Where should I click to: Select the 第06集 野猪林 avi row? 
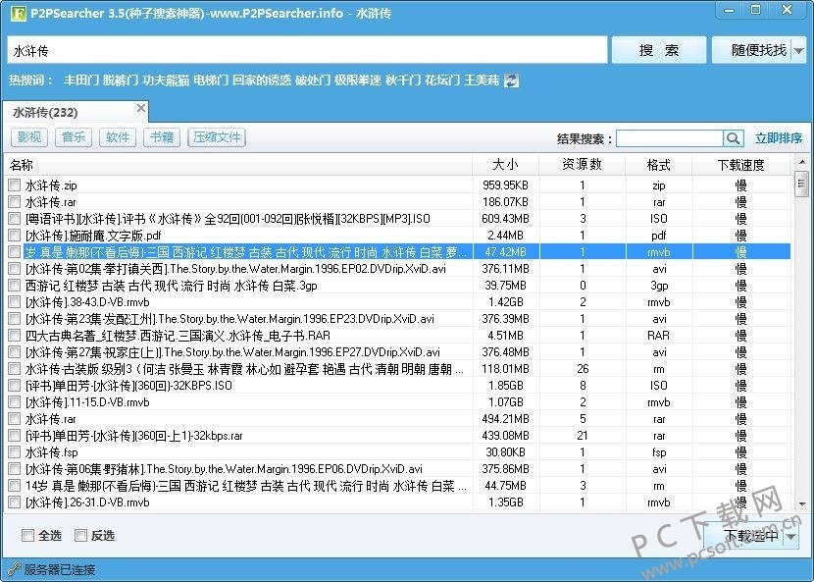[397, 469]
